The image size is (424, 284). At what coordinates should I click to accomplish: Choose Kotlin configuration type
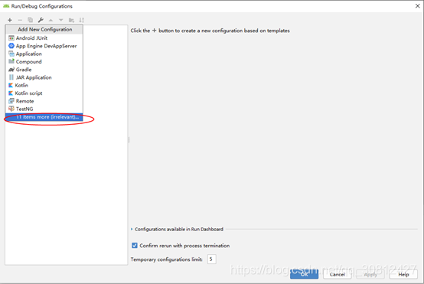point(44,85)
